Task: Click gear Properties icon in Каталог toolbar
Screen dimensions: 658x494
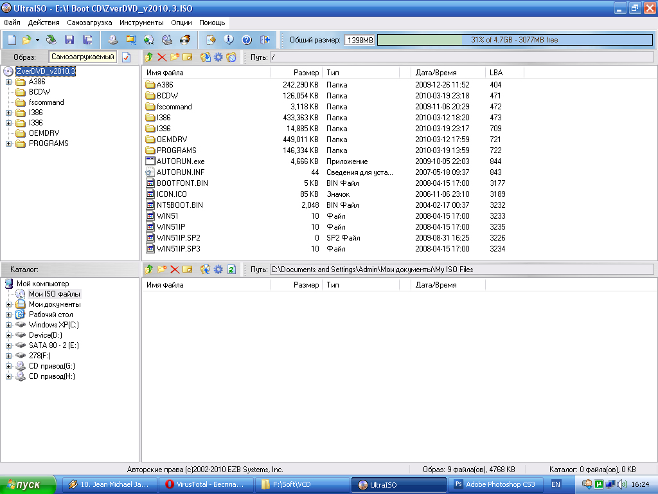Action: pyautogui.click(x=218, y=270)
